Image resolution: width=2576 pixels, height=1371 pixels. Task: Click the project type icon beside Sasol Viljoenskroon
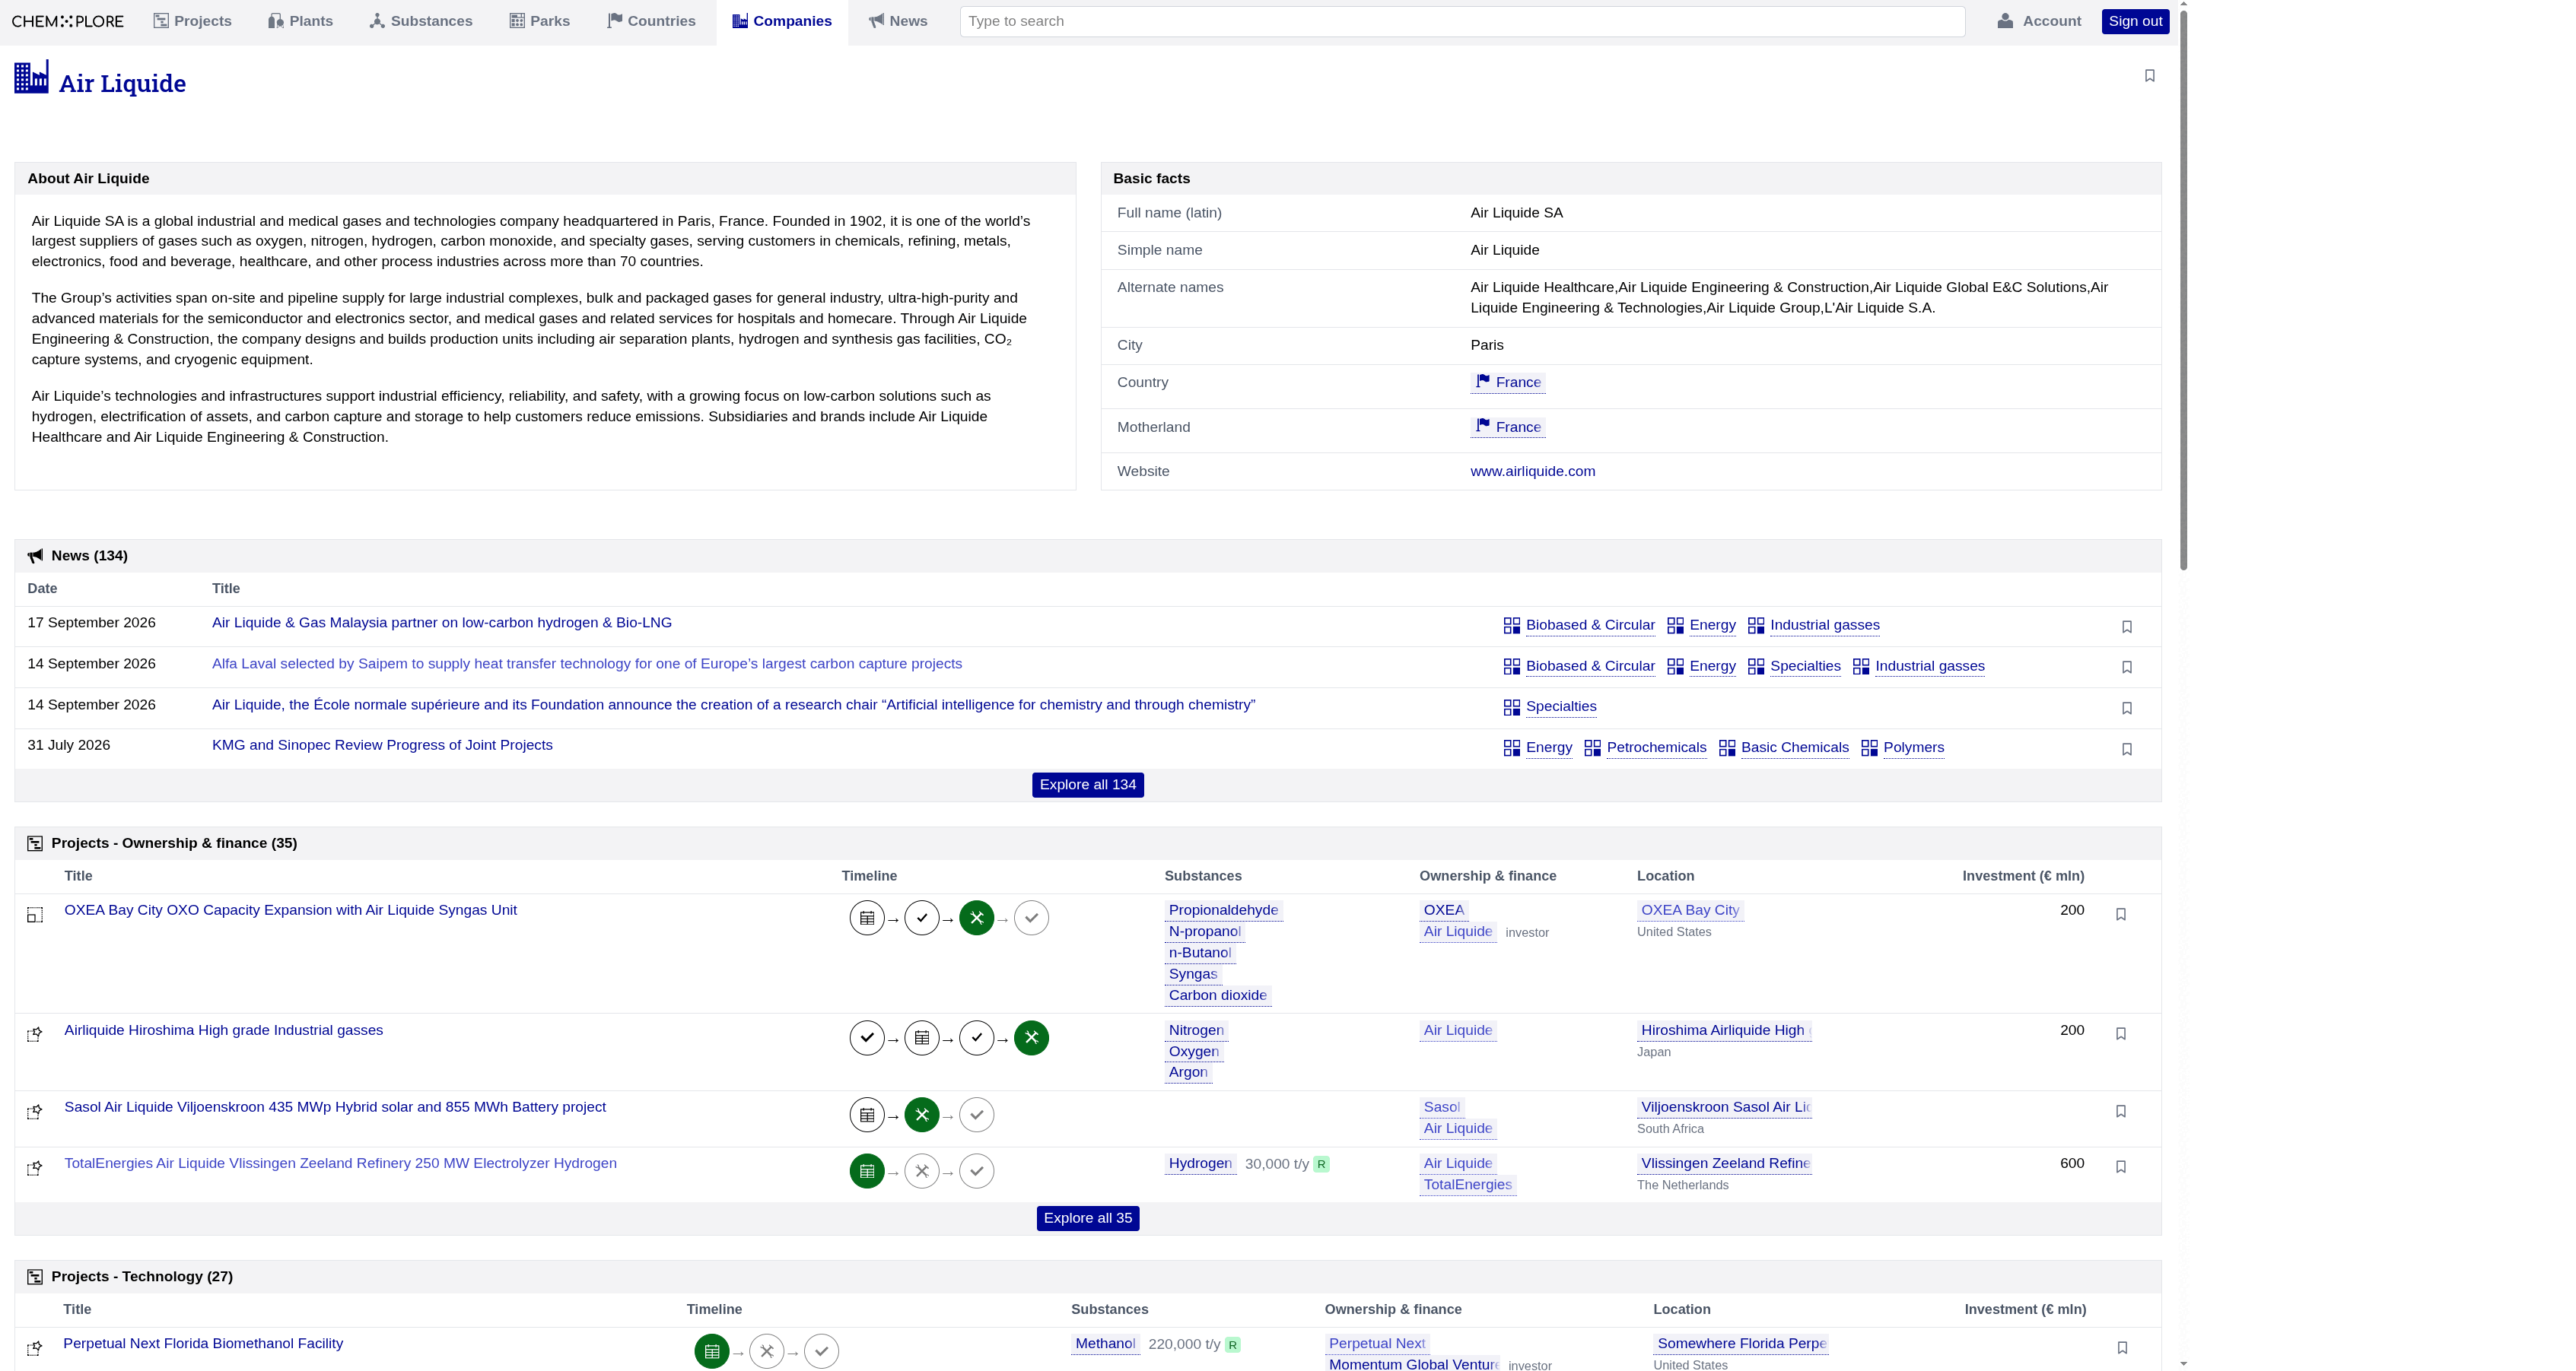35,1111
